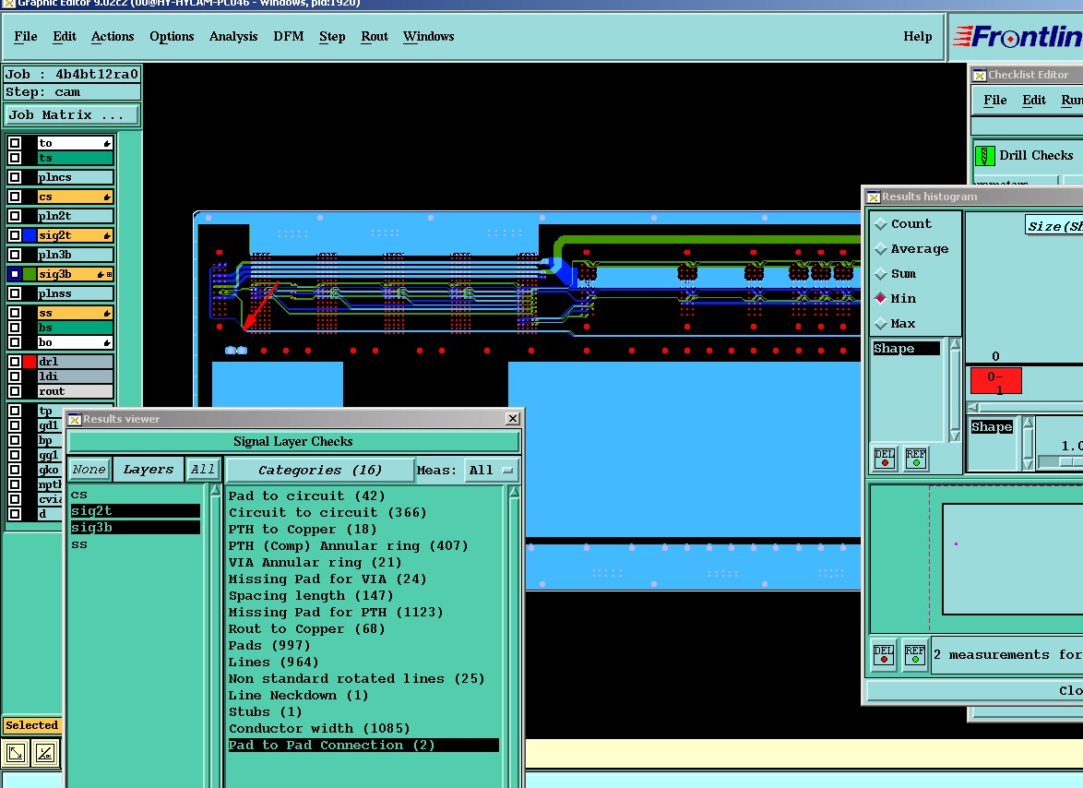
Task: Click the DEL icon beside the measurements text
Action: (x=884, y=655)
